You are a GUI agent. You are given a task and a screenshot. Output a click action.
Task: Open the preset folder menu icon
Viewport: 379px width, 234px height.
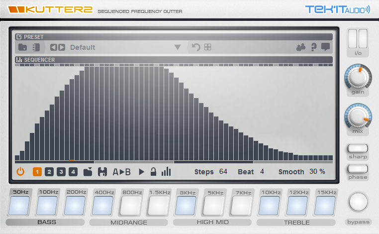(23, 47)
